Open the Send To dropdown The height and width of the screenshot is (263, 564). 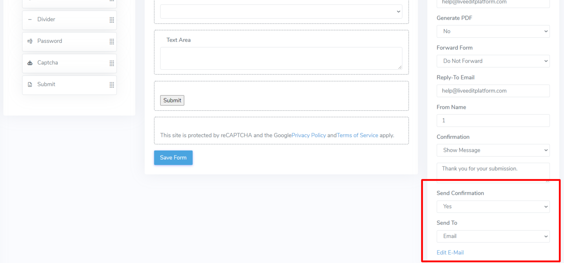(x=493, y=236)
